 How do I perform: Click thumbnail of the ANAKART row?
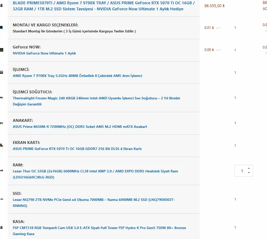point(1,123)
